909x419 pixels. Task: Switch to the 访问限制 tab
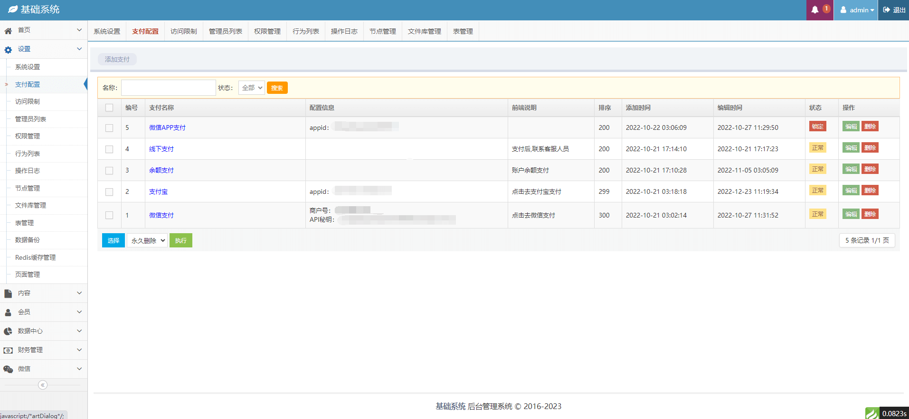pos(183,31)
